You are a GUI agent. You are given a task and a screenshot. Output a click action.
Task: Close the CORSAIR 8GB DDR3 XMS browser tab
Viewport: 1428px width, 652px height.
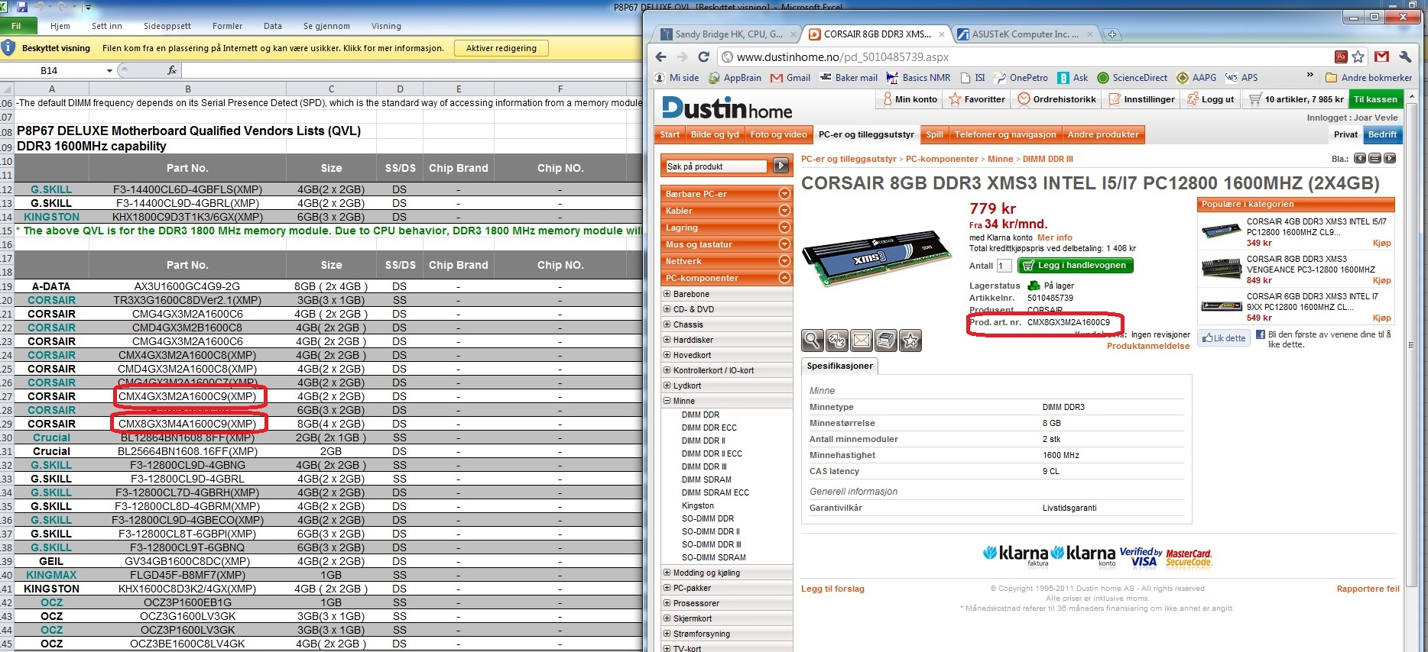click(x=941, y=34)
